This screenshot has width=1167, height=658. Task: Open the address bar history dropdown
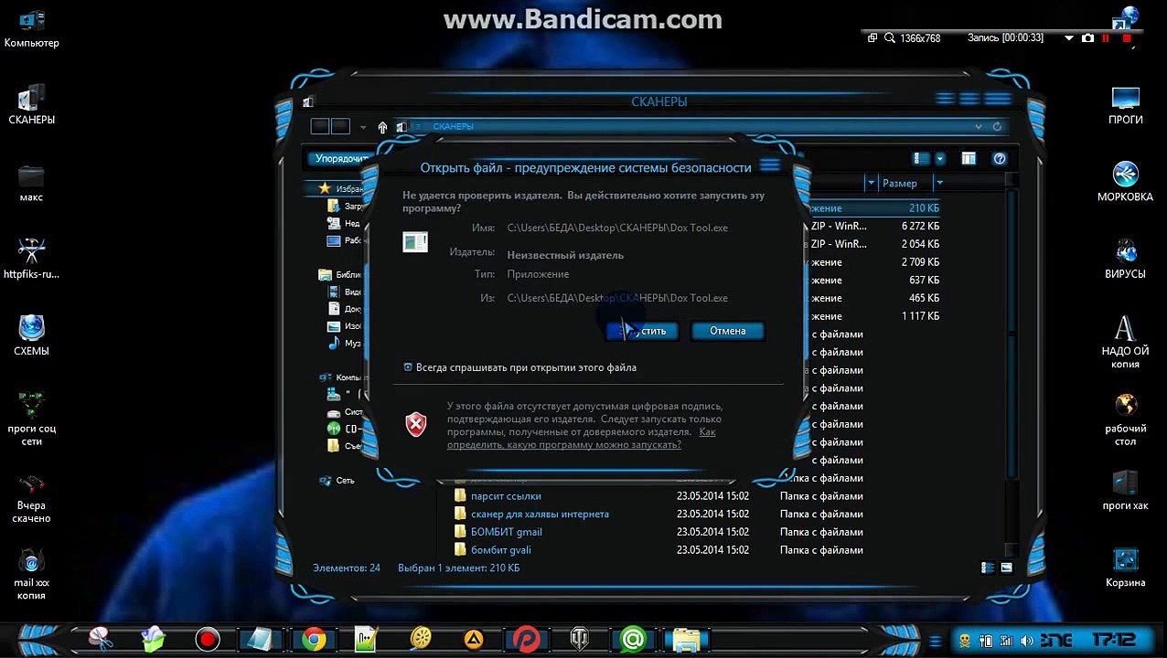pos(979,127)
